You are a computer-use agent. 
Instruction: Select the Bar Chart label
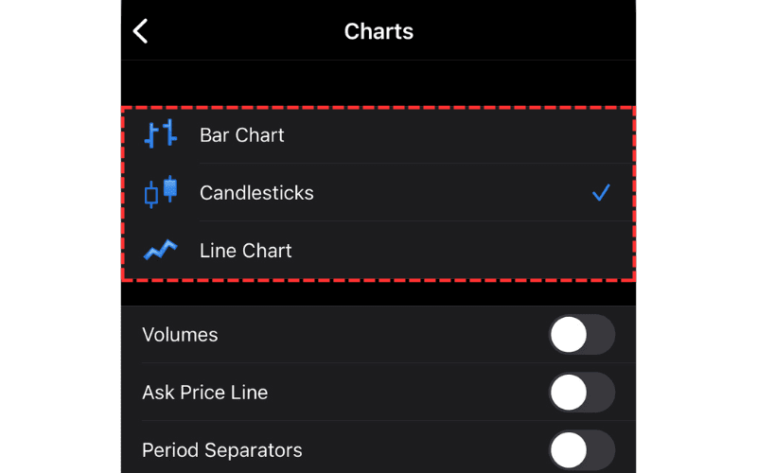(x=242, y=135)
